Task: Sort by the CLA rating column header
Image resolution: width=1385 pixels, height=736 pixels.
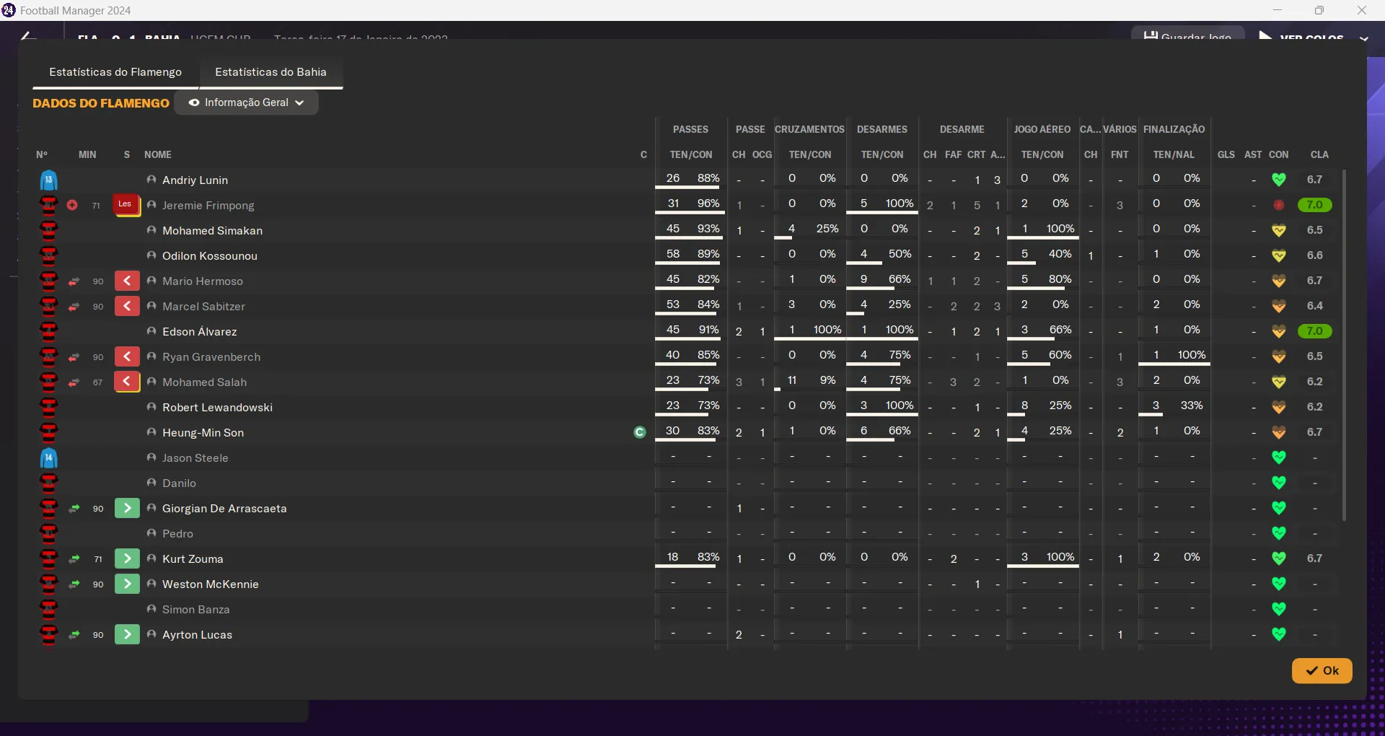Action: point(1319,154)
